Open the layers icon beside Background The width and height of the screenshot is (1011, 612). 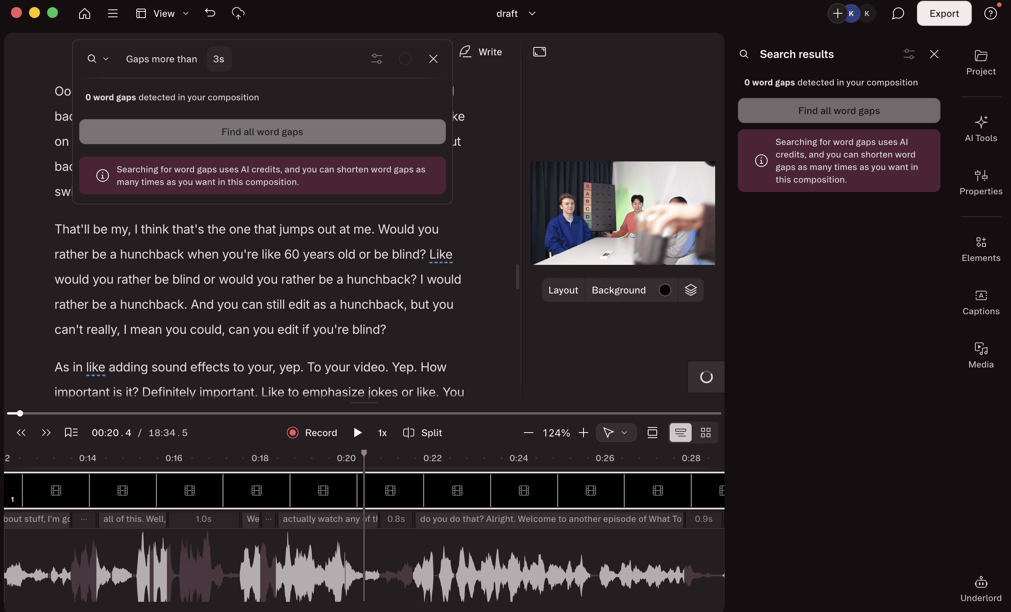click(x=690, y=290)
